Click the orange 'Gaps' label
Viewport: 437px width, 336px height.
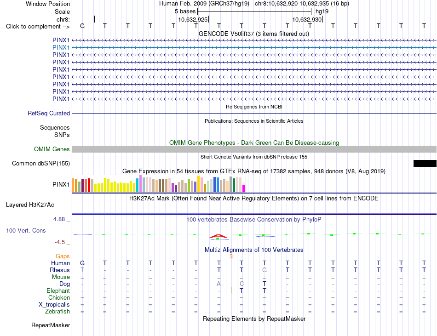click(x=63, y=256)
